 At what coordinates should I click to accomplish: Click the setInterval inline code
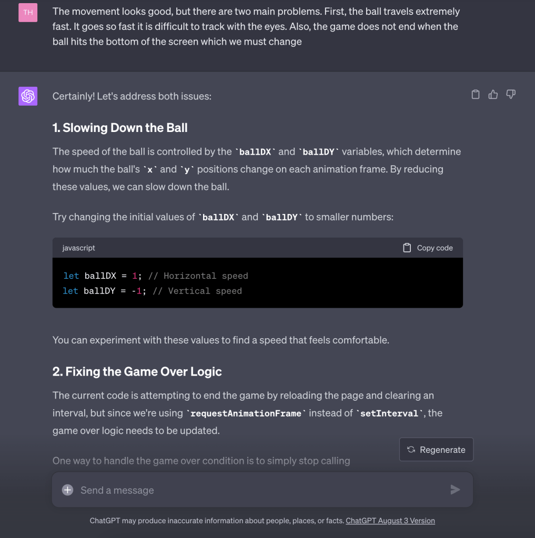pyautogui.click(x=391, y=413)
